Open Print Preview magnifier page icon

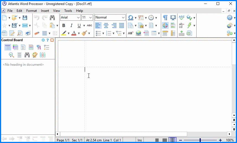click(20, 33)
